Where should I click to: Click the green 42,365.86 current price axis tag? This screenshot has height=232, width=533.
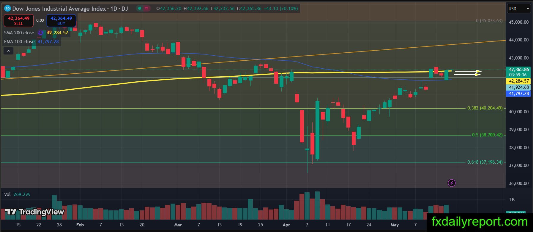pos(519,70)
